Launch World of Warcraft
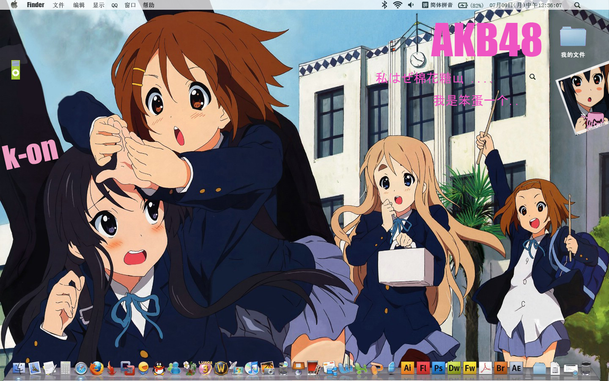The width and height of the screenshot is (609, 381). pos(221,368)
